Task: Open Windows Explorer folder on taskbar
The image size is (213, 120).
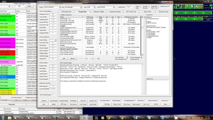Action: coord(10,118)
